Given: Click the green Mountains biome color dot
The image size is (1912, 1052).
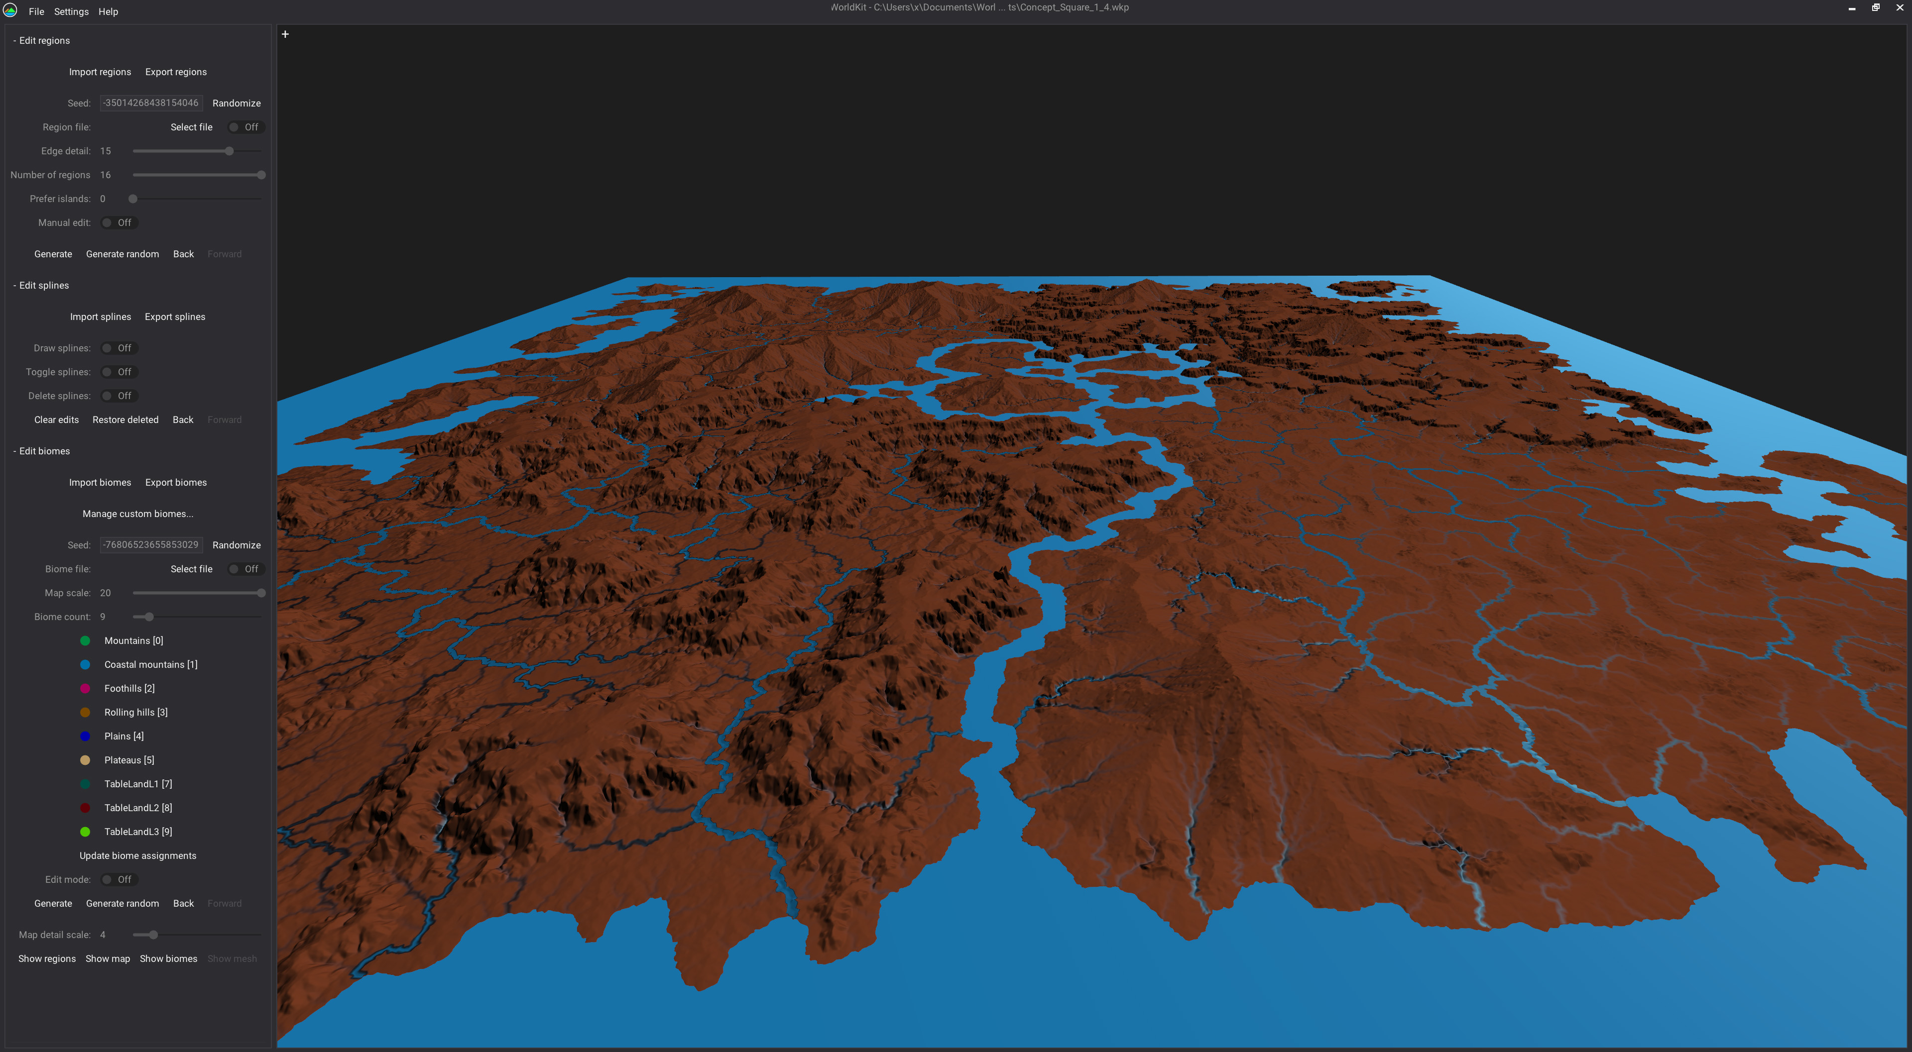Looking at the screenshot, I should coord(85,640).
